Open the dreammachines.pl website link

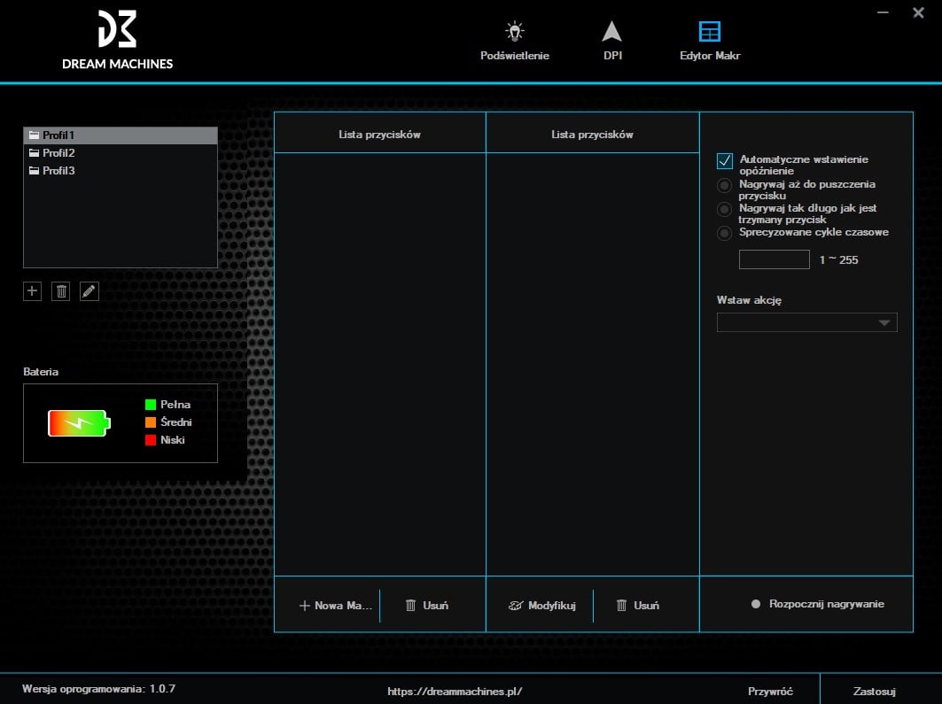pyautogui.click(x=455, y=692)
